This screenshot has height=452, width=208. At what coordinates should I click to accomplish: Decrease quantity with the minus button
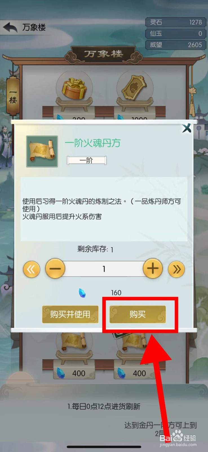[x=55, y=268]
